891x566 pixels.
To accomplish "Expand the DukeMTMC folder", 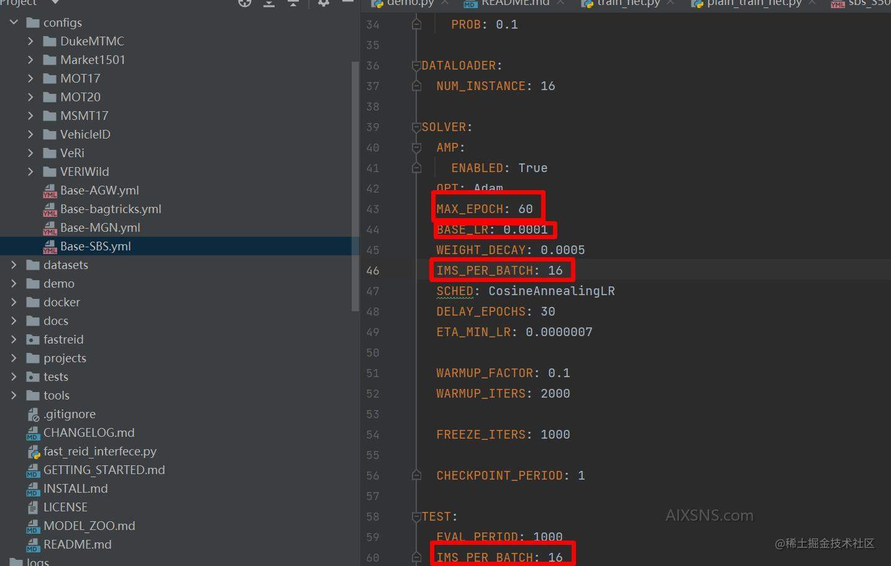I will pyautogui.click(x=30, y=41).
